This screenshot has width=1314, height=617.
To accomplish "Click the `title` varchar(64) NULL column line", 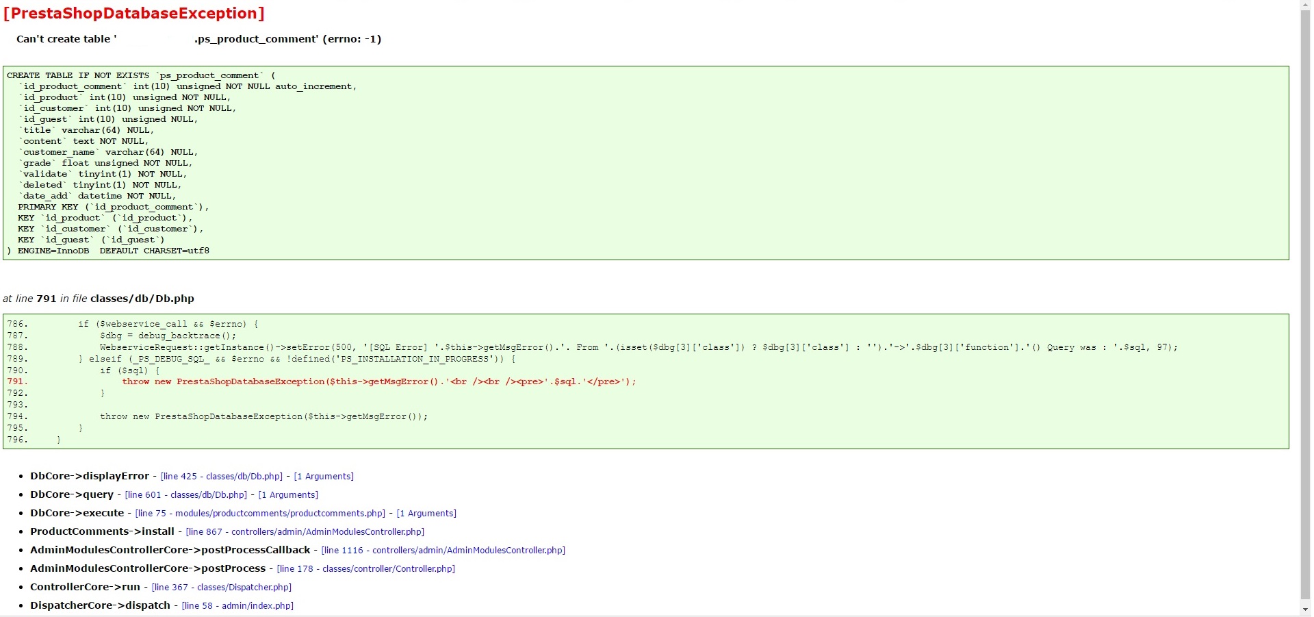I will [x=86, y=130].
